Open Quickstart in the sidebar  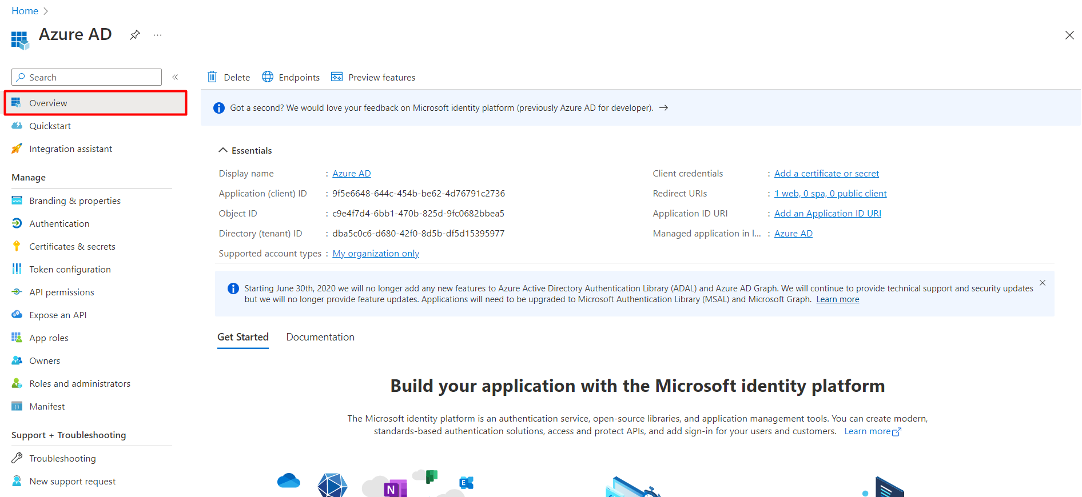click(x=50, y=126)
